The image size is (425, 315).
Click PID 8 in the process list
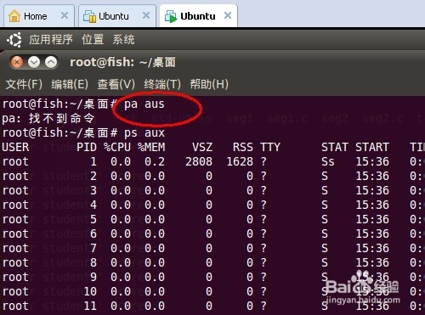(x=93, y=262)
